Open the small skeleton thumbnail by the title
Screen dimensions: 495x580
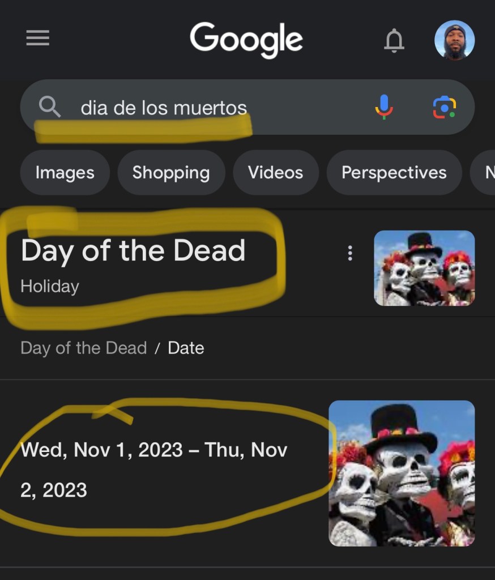coord(424,268)
